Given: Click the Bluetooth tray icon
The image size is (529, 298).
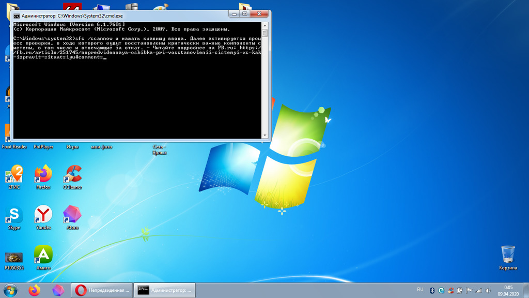Looking at the screenshot, I should click(432, 291).
